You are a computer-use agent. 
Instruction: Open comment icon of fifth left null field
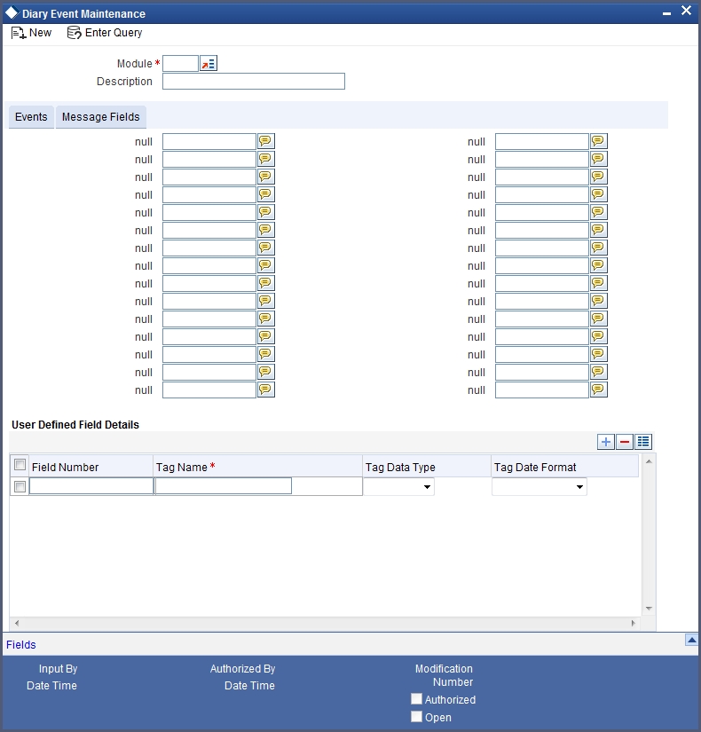click(x=265, y=212)
